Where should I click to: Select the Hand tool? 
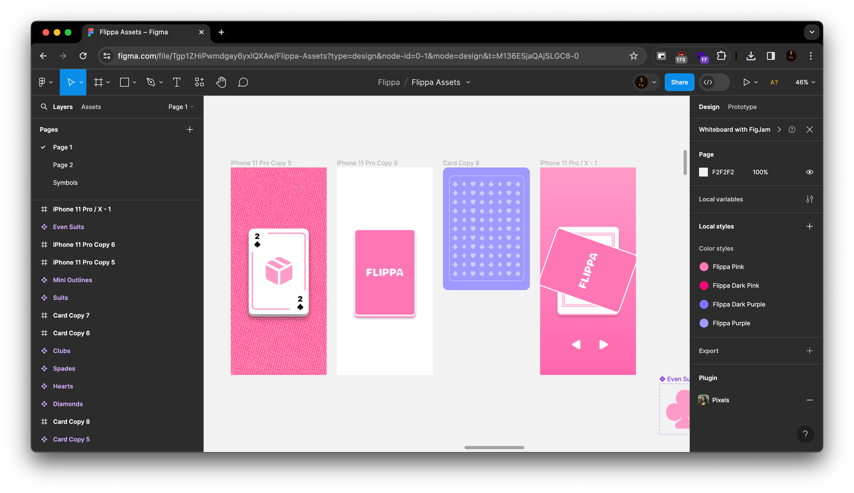pos(221,82)
